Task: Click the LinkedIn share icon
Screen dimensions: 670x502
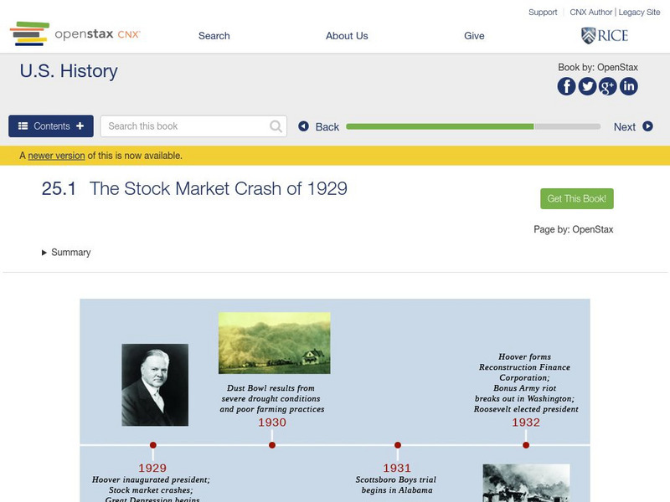Action: tap(628, 86)
